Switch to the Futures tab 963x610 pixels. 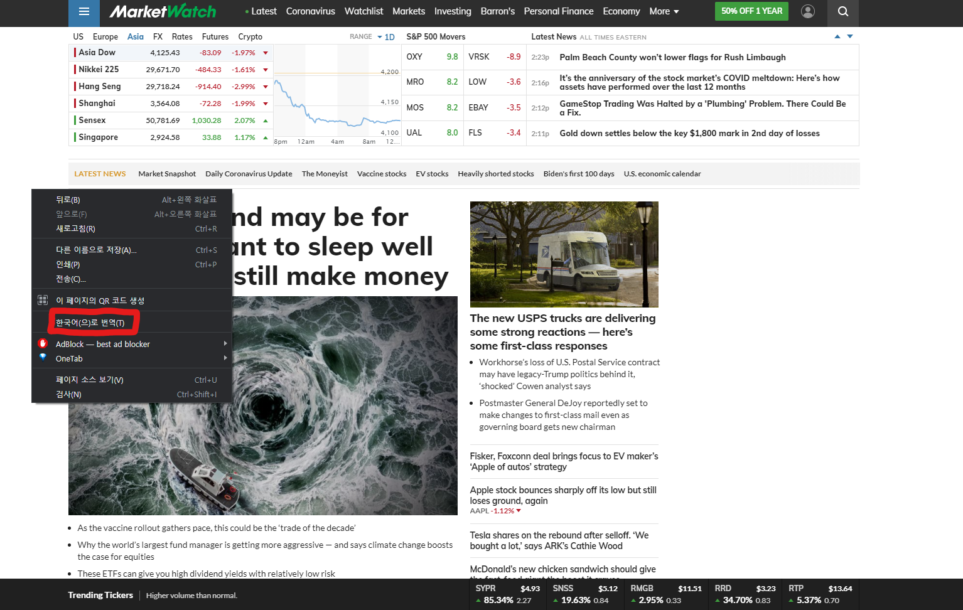pyautogui.click(x=215, y=36)
